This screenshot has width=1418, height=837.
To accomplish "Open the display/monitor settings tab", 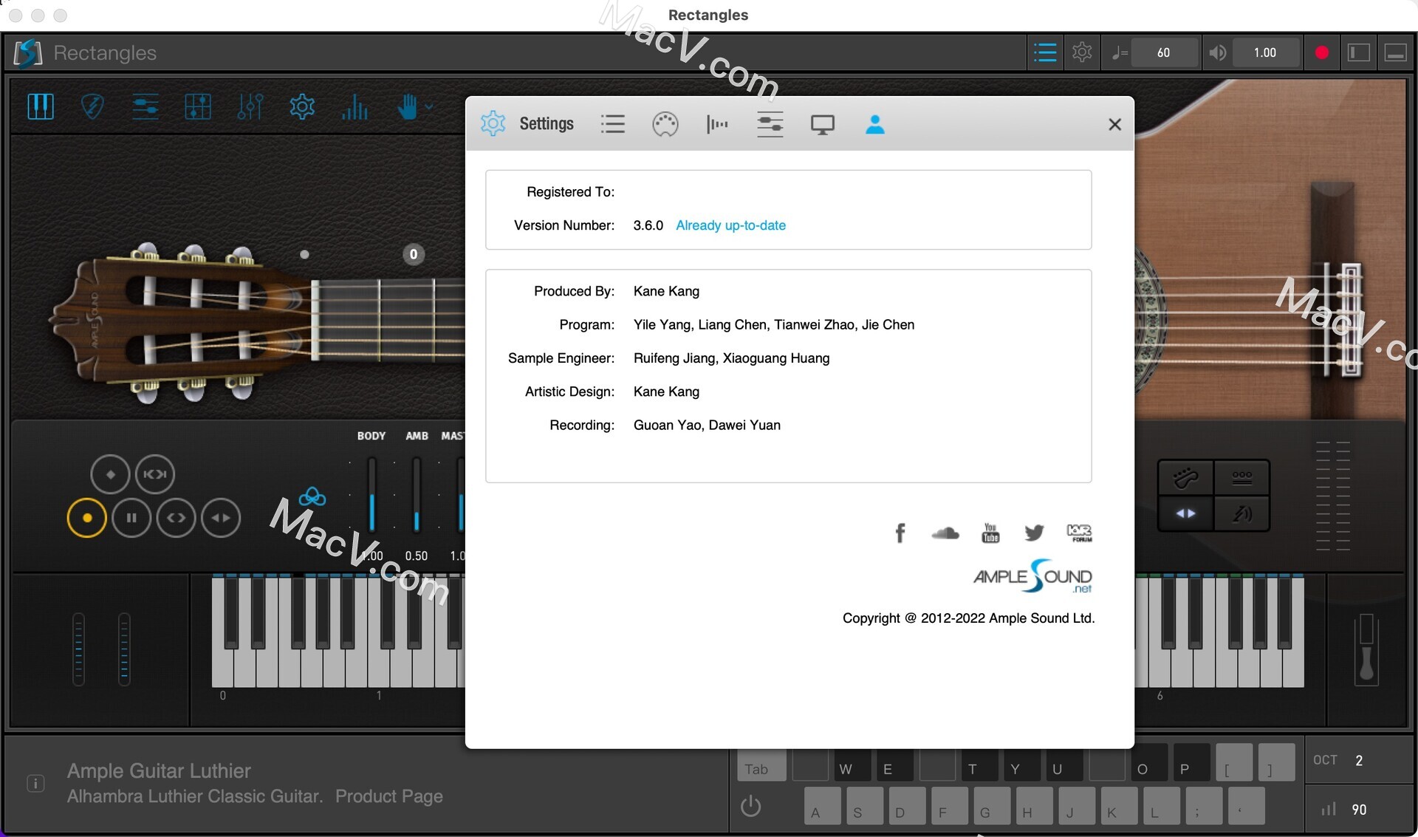I will point(821,123).
